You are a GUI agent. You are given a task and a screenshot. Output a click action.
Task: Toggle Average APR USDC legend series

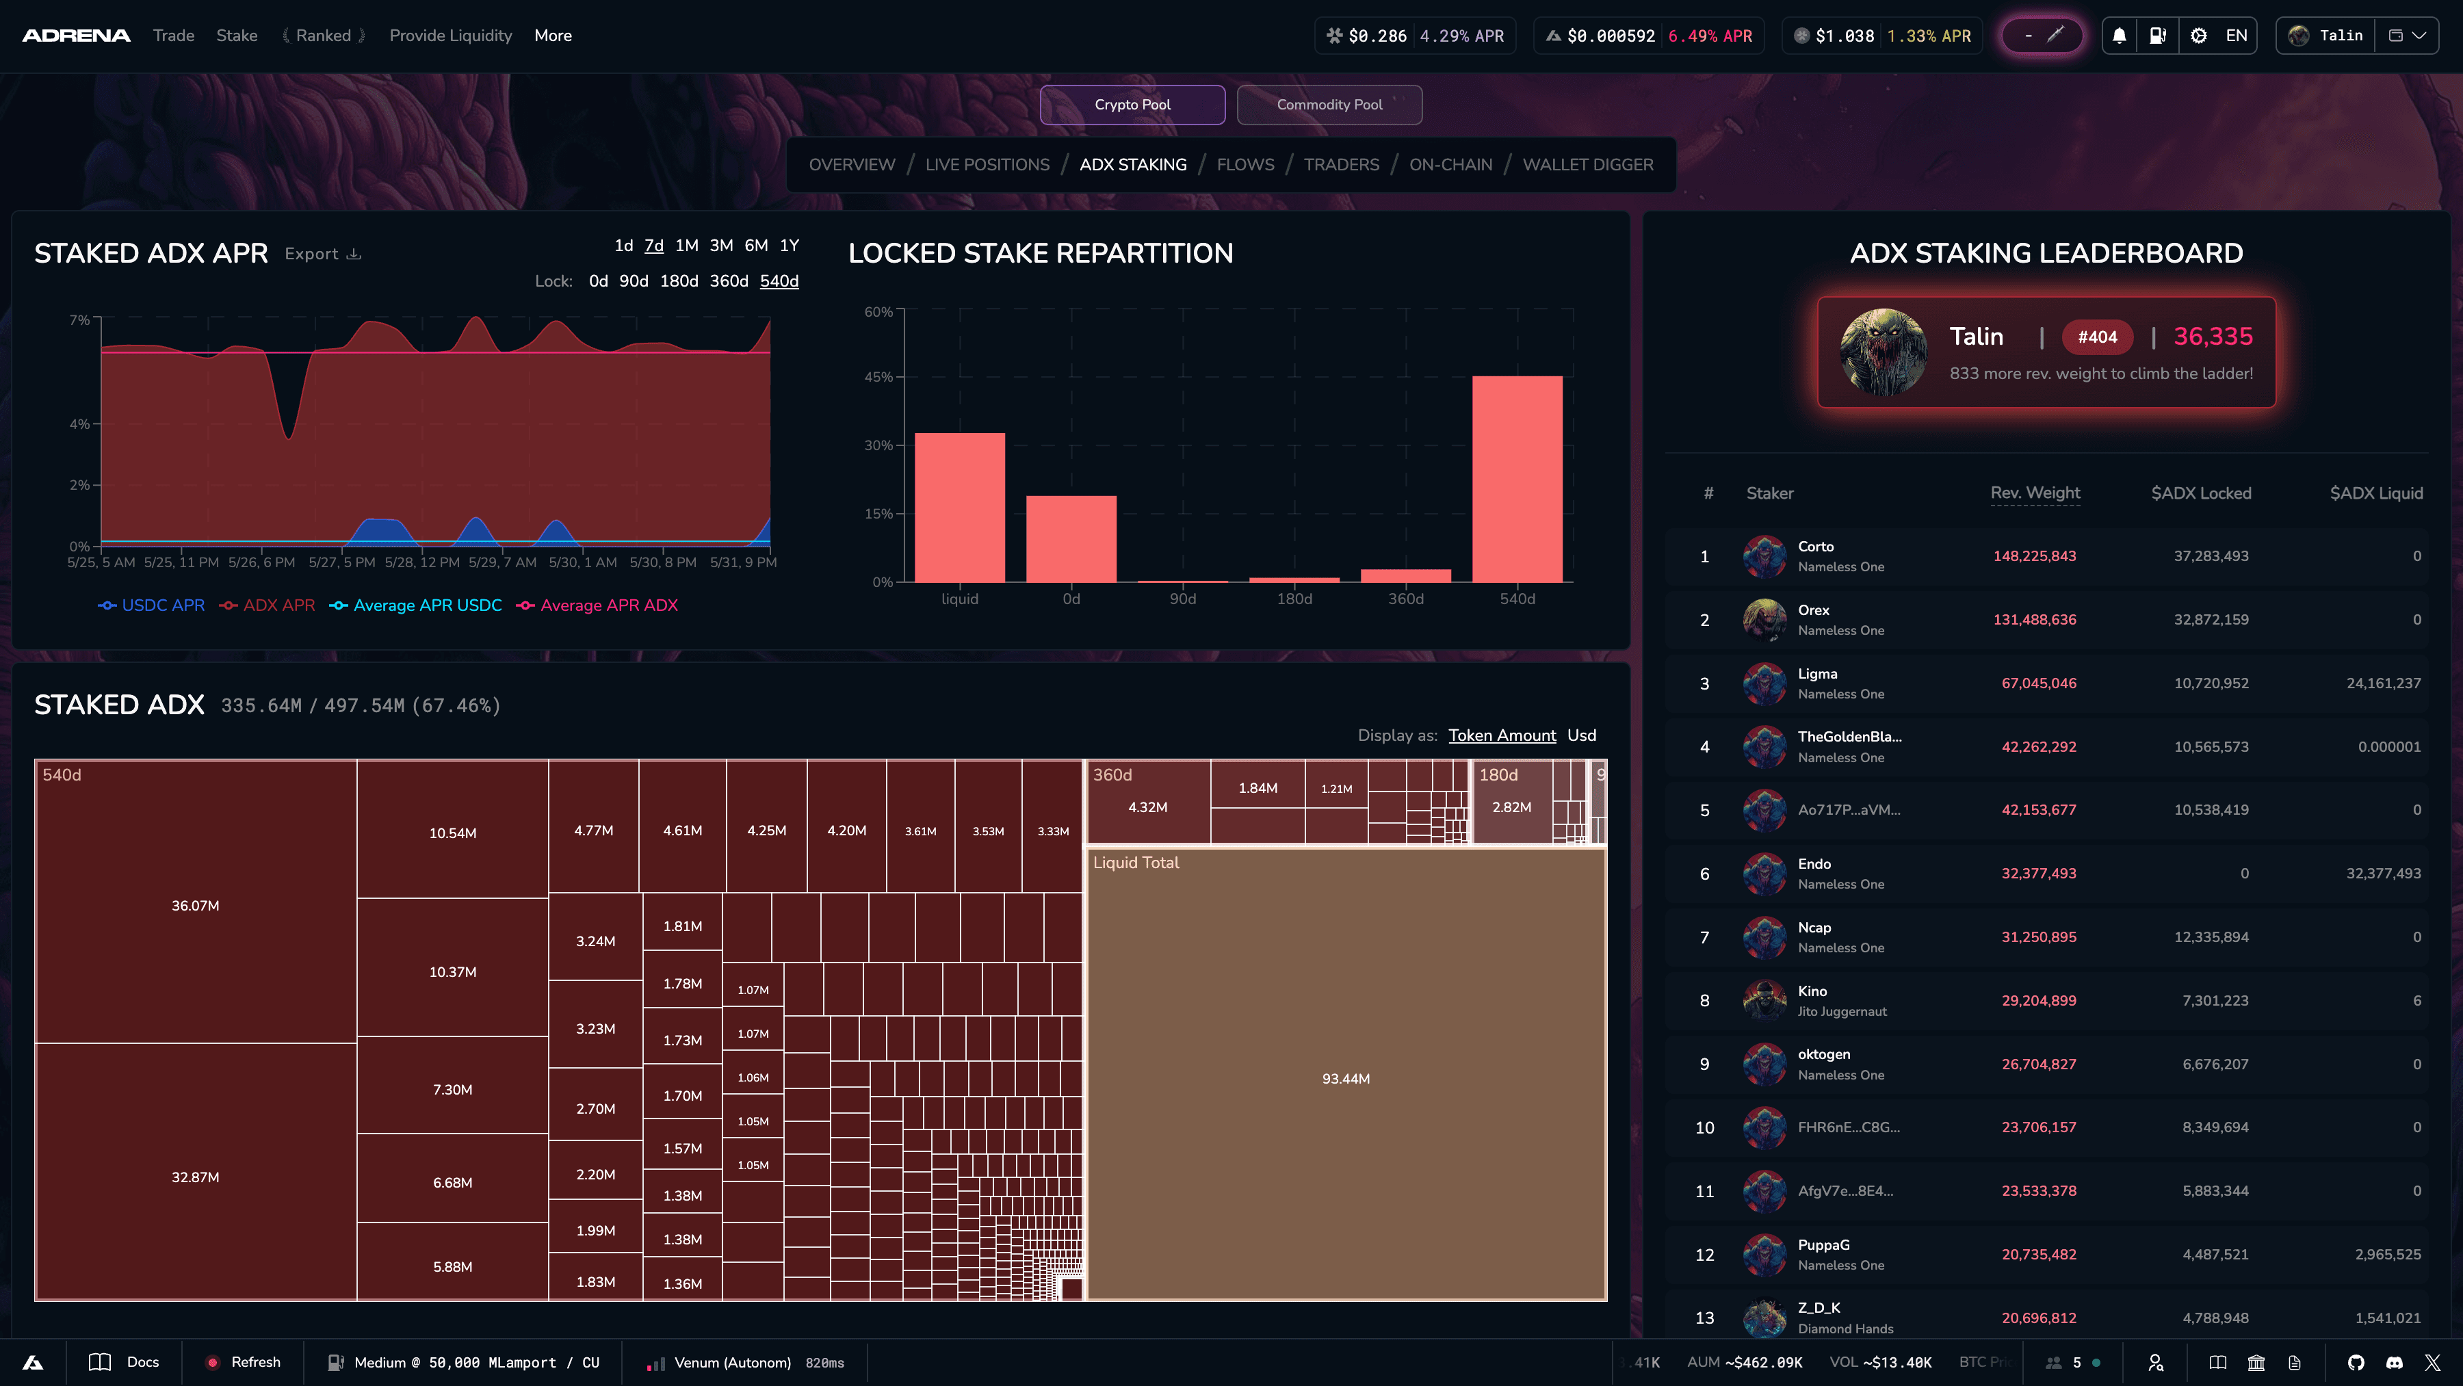(415, 605)
